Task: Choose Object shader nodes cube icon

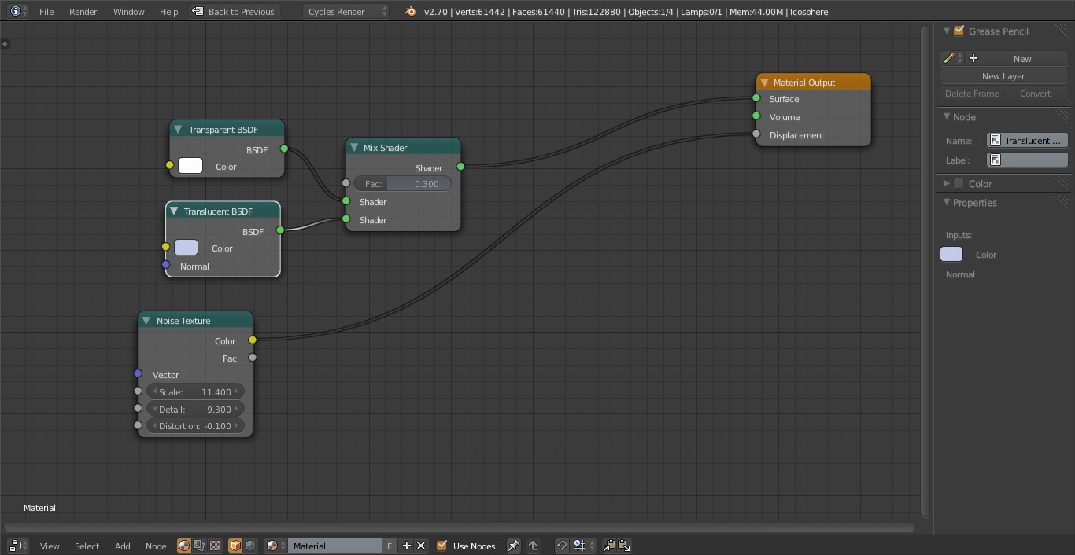Action: (235, 546)
